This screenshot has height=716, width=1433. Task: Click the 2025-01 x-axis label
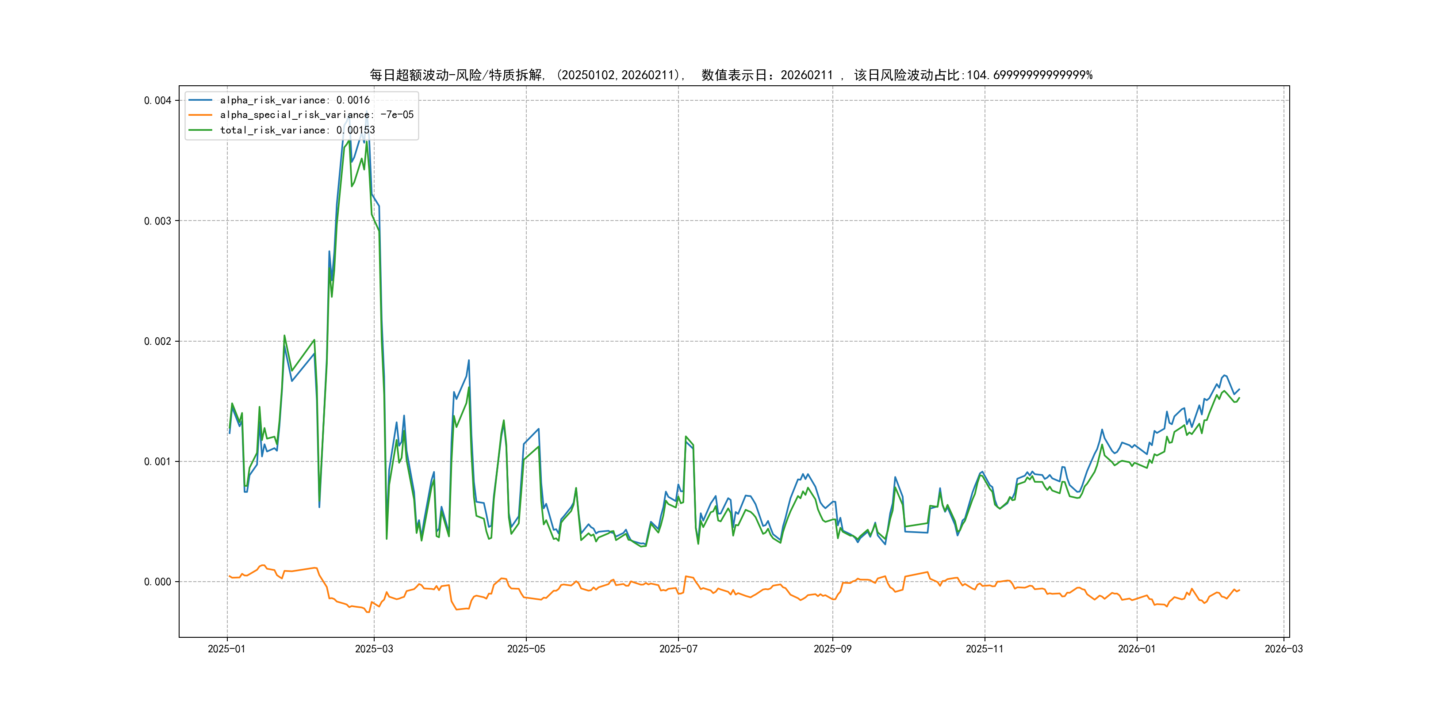pyautogui.click(x=226, y=649)
